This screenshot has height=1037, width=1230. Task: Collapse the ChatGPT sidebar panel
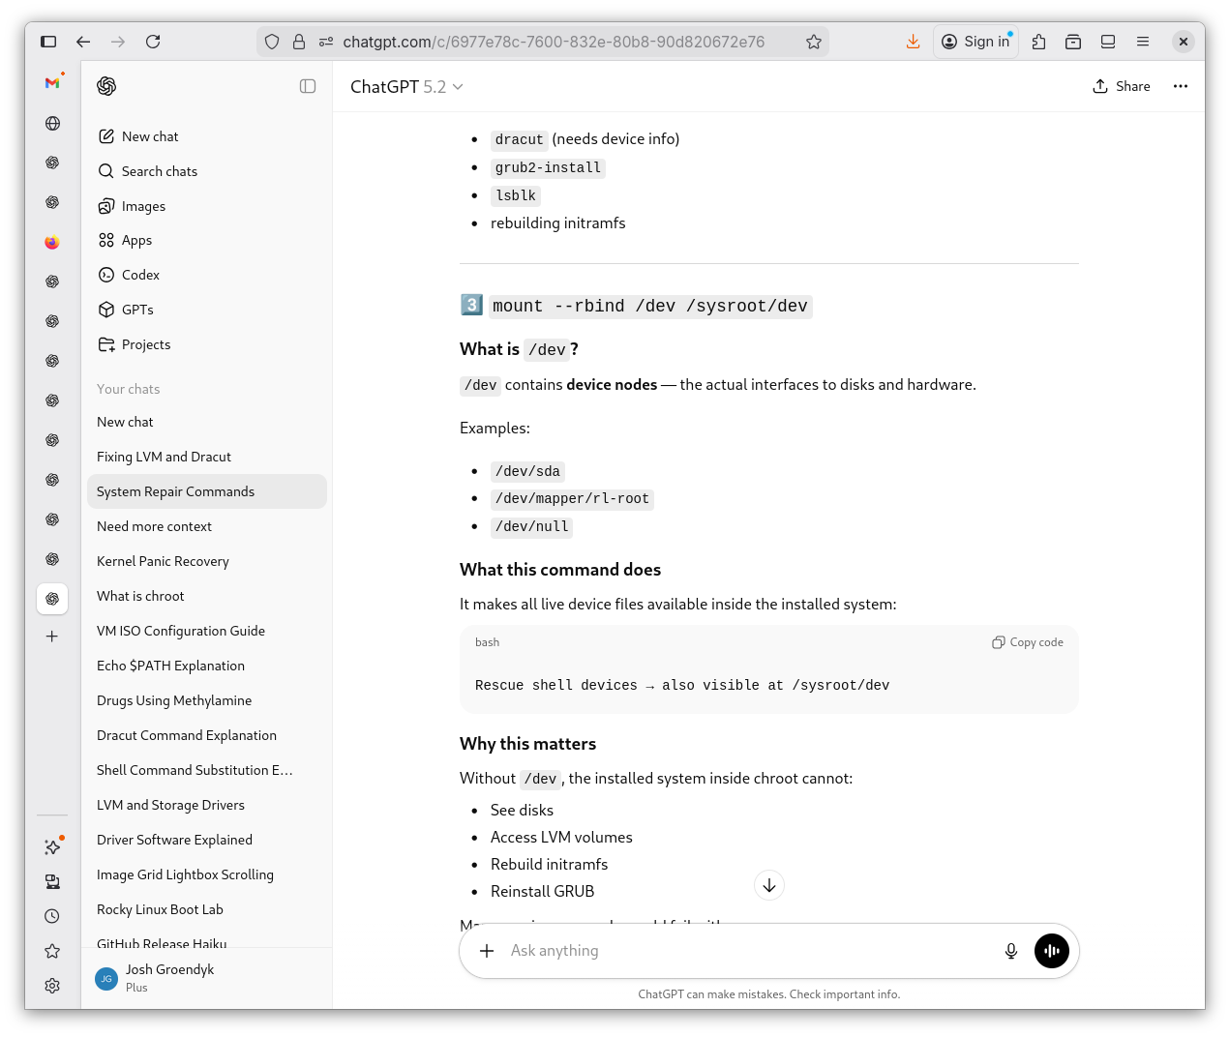[x=308, y=86]
